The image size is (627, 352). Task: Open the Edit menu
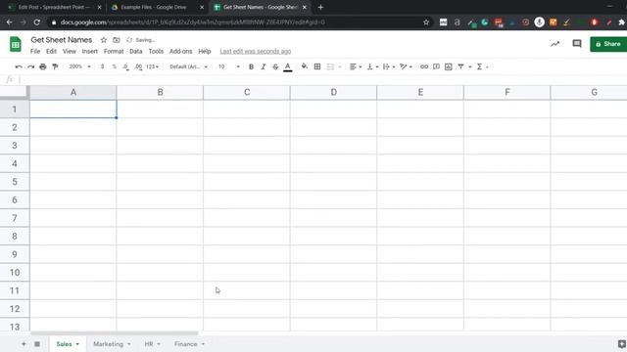coord(51,51)
